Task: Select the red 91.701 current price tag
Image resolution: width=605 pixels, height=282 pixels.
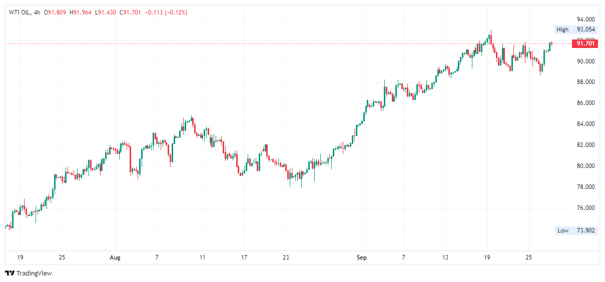Action: pyautogui.click(x=585, y=43)
